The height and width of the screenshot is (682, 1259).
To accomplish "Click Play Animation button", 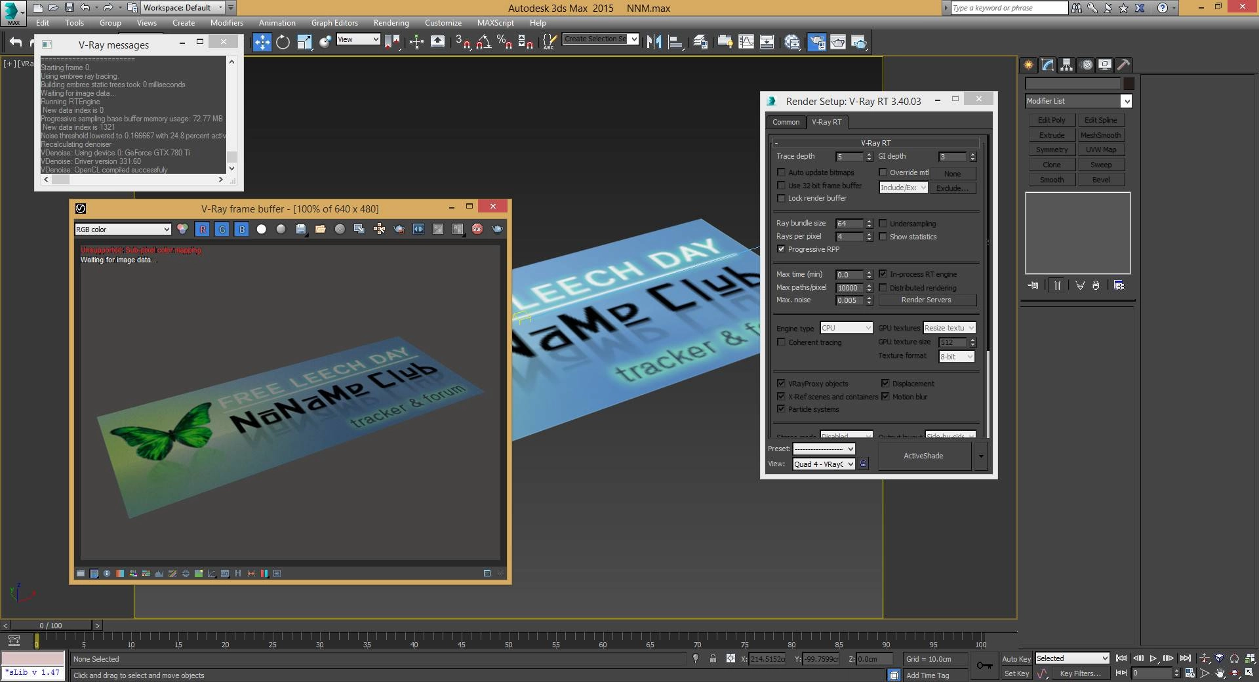I will click(1153, 658).
